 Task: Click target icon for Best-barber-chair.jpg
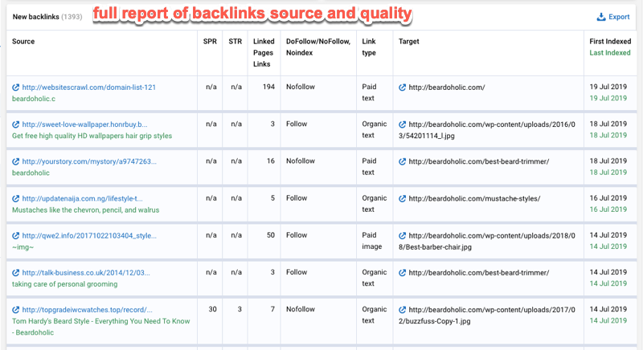coord(403,235)
